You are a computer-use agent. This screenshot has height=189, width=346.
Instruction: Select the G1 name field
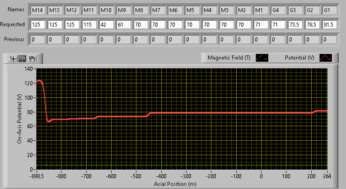[329, 10]
